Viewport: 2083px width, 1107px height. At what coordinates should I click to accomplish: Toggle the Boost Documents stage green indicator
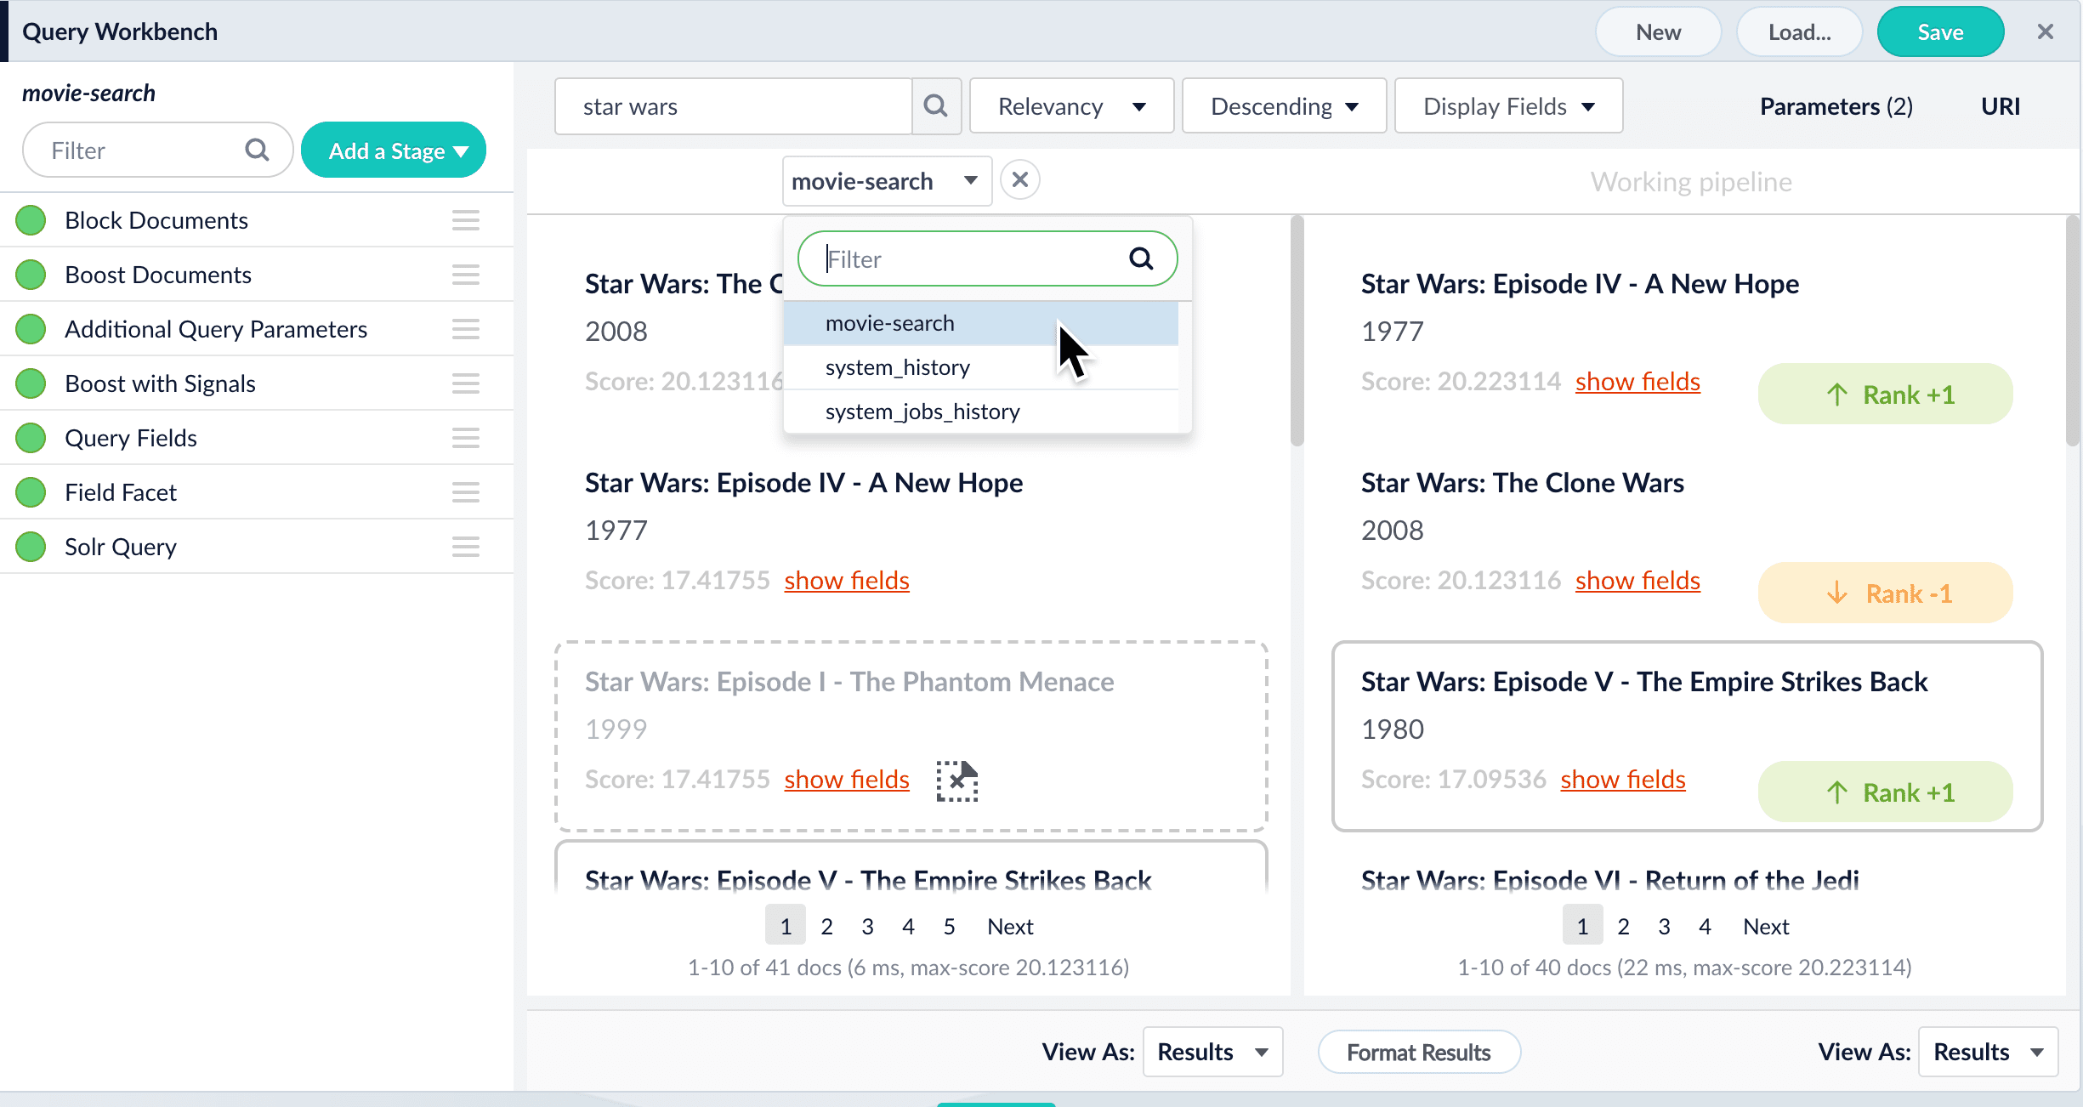point(31,275)
